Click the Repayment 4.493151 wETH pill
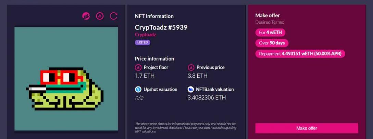This screenshot has height=139, width=373. [300, 54]
